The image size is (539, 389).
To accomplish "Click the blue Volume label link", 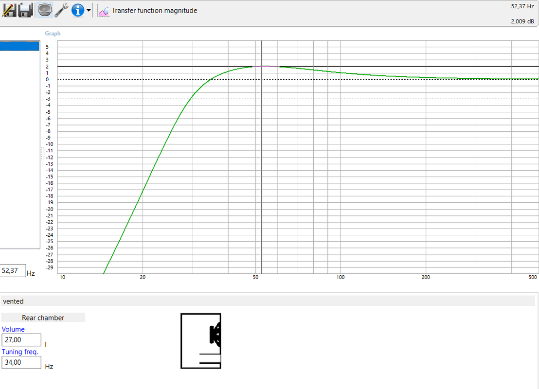I will pyautogui.click(x=13, y=329).
